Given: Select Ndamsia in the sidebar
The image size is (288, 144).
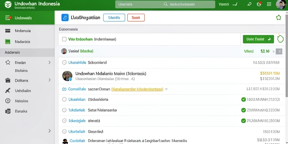Looking at the screenshot, I should 23,31.
